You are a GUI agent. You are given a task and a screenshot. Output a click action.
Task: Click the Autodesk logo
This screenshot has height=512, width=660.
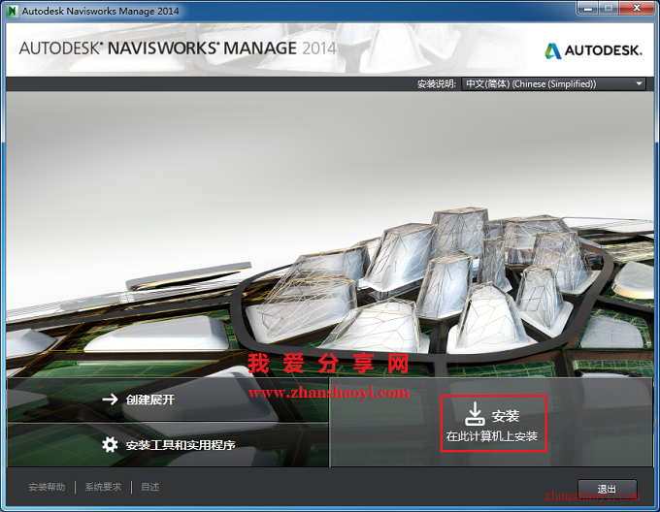593,50
